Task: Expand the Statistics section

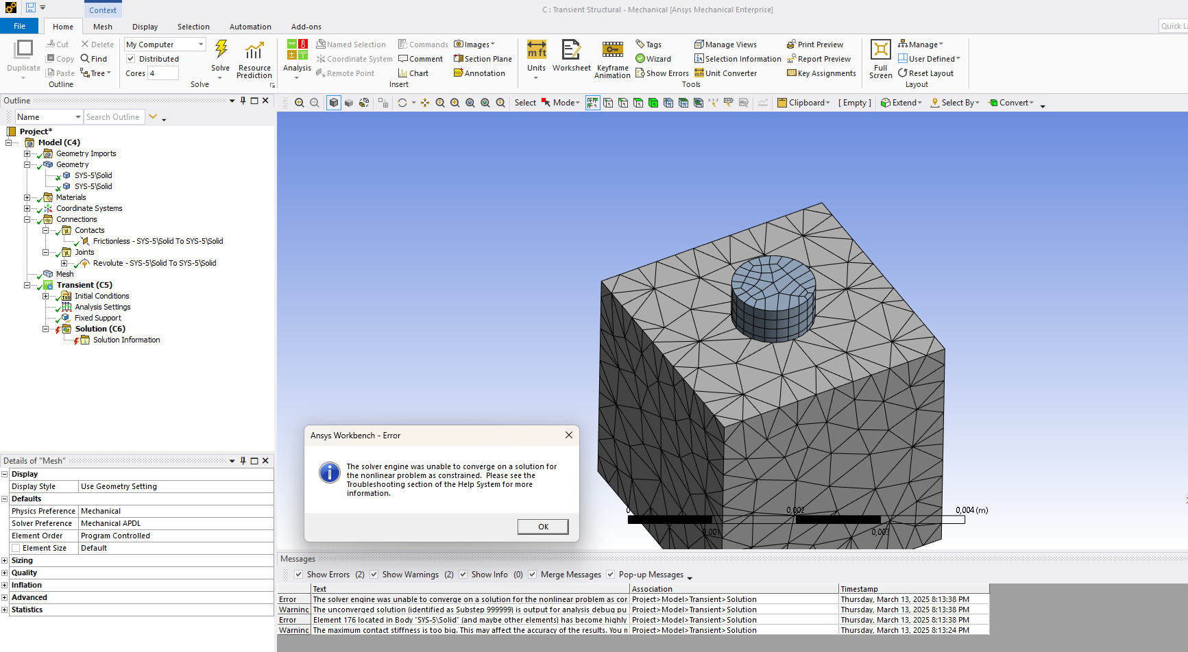Action: [x=5, y=610]
